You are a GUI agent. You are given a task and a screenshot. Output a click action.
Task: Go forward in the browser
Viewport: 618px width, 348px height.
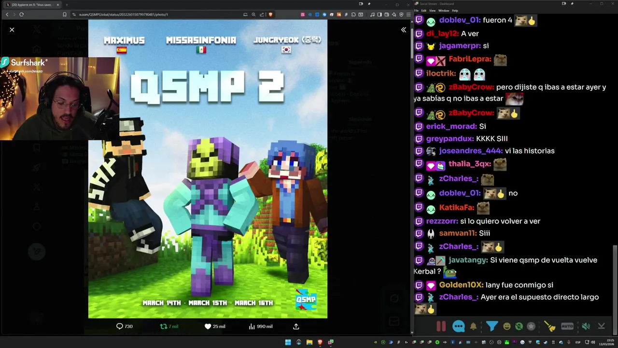(14, 14)
